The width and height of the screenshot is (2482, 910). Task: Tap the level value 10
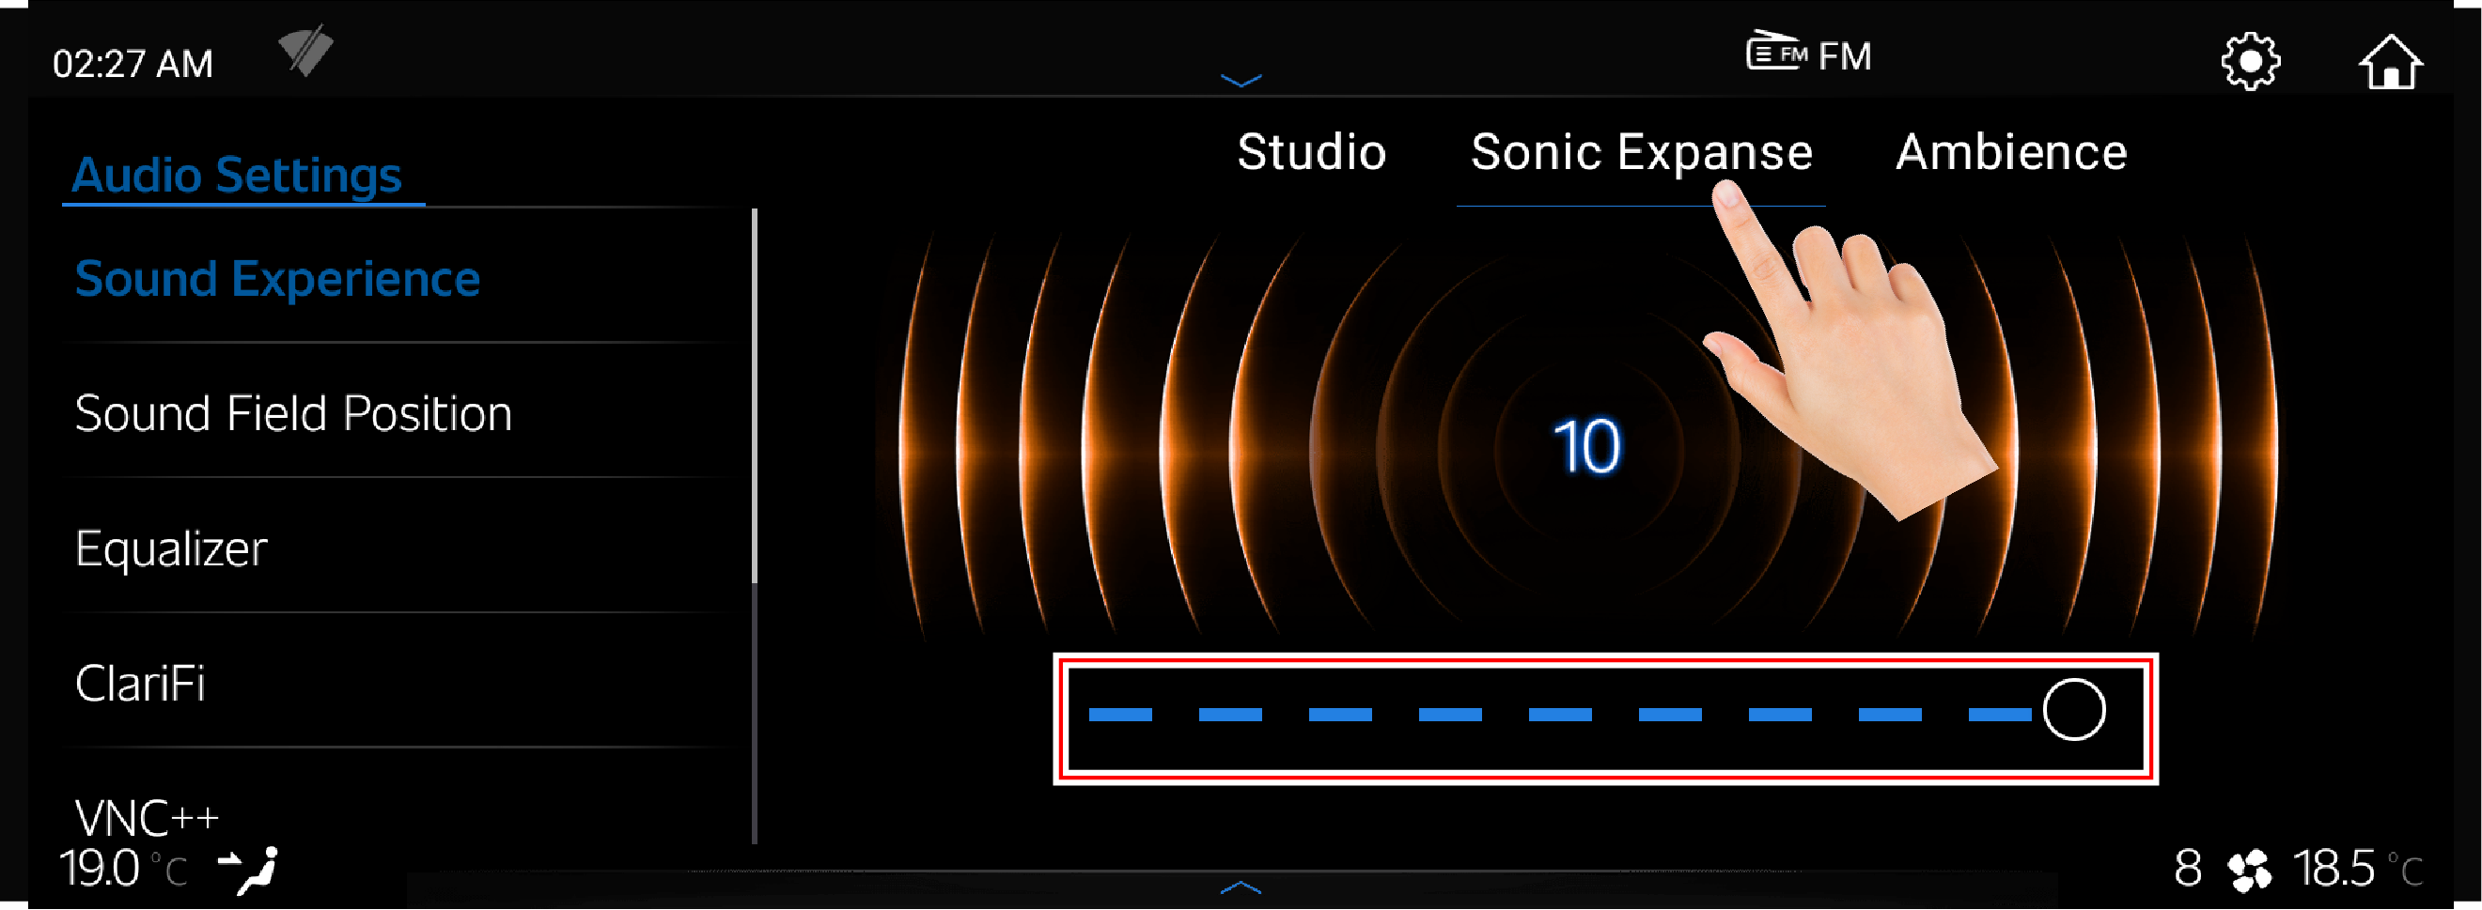pos(1587,446)
